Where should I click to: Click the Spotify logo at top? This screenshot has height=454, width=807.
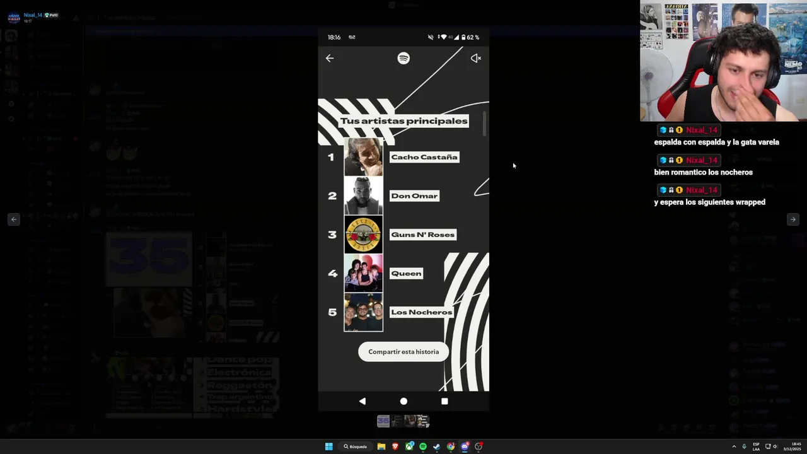tap(403, 58)
